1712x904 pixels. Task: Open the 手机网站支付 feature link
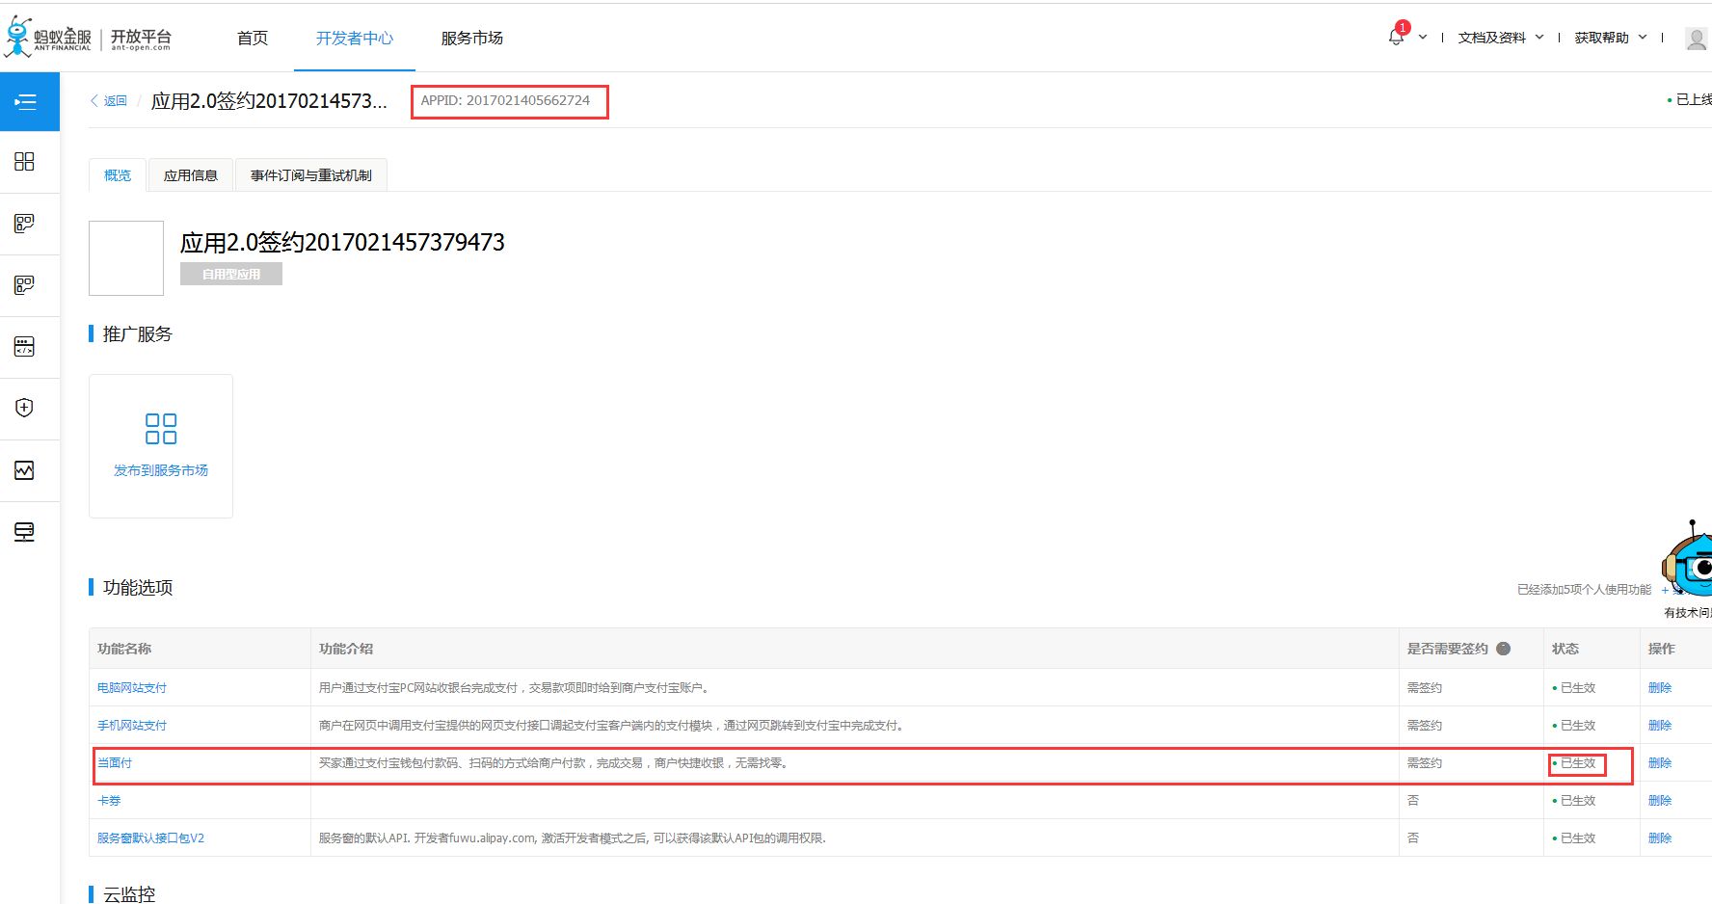point(132,726)
